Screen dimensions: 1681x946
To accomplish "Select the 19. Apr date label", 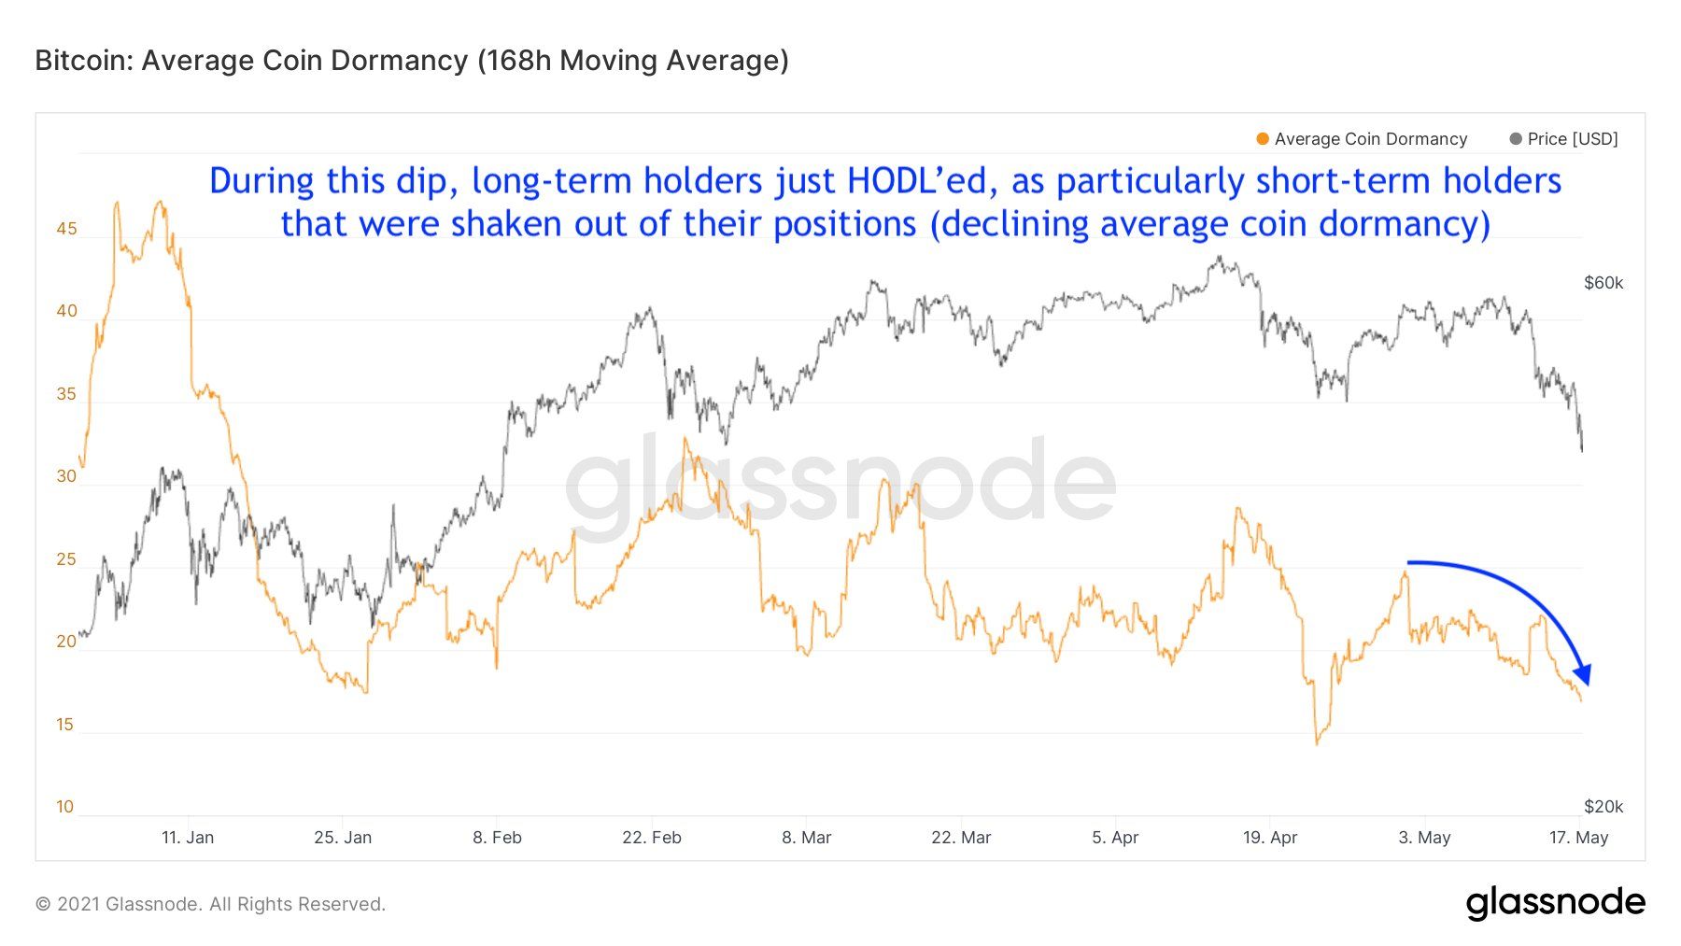I will [x=1270, y=838].
